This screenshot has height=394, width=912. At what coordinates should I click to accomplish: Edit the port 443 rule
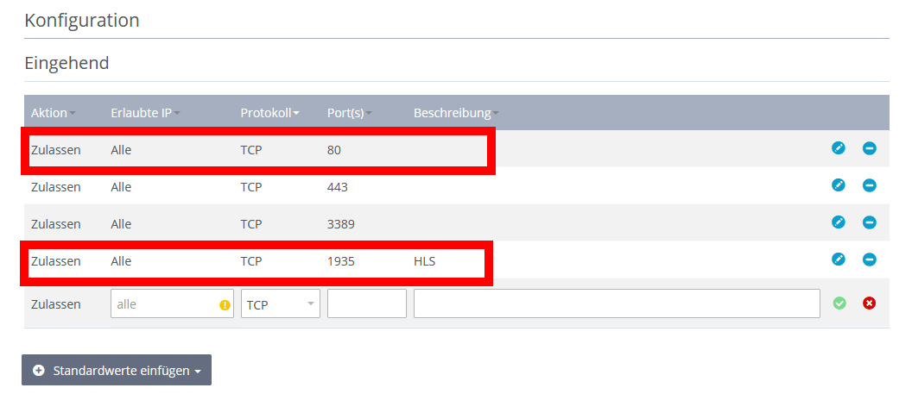click(838, 185)
